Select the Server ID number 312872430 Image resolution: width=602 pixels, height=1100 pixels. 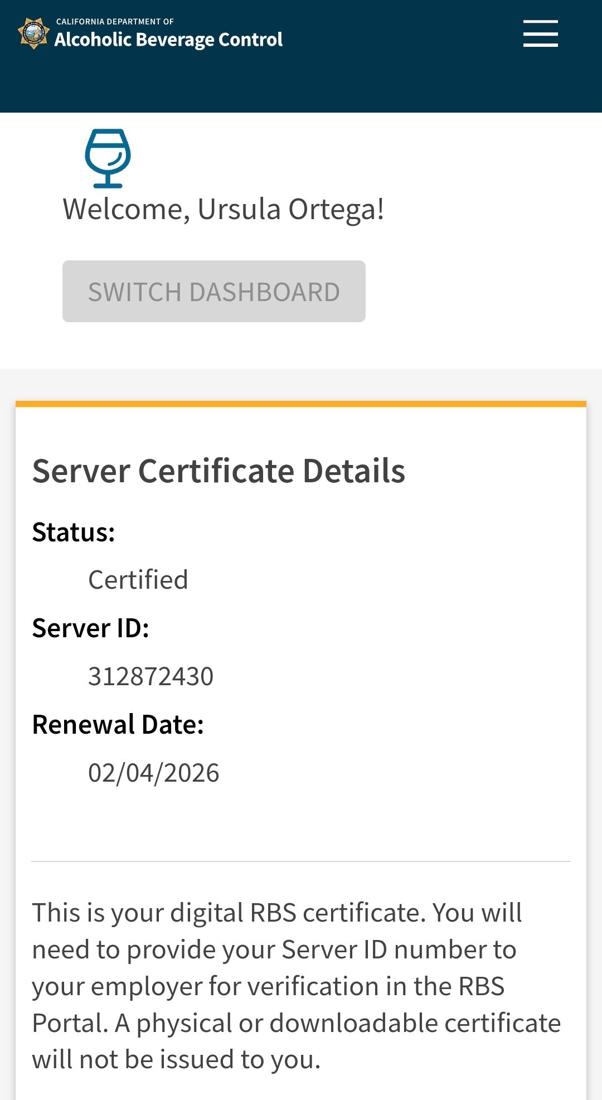point(151,676)
